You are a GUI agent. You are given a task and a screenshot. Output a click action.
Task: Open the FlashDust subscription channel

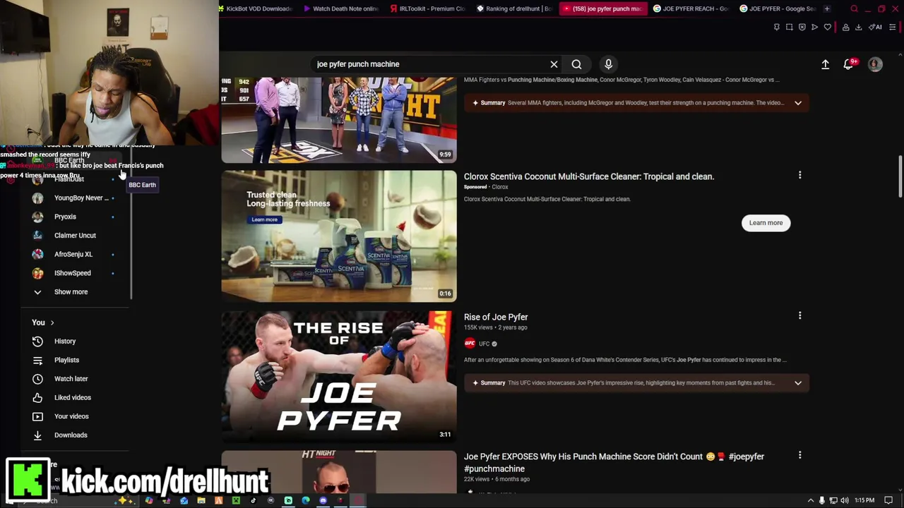pyautogui.click(x=69, y=180)
